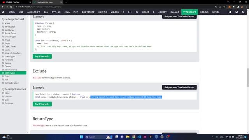Open NODEJS in top navigation
249x140 pixels.
204,12
